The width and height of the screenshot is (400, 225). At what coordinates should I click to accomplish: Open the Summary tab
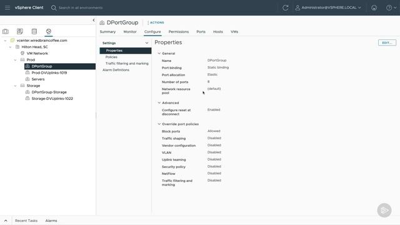[107, 32]
